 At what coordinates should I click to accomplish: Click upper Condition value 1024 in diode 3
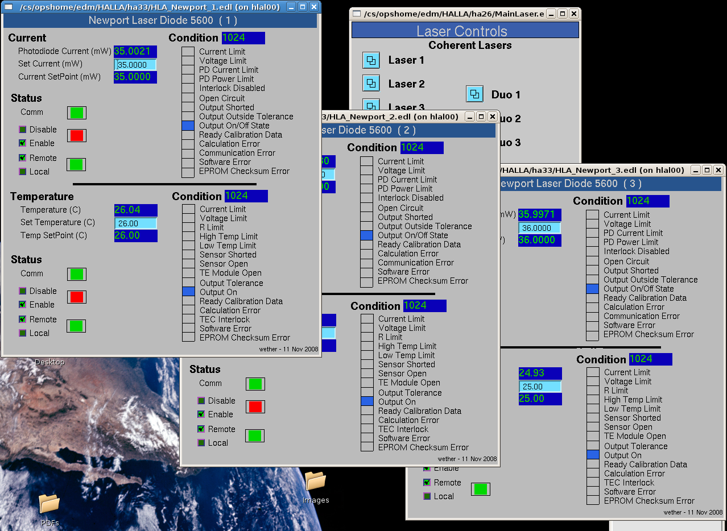tap(647, 201)
